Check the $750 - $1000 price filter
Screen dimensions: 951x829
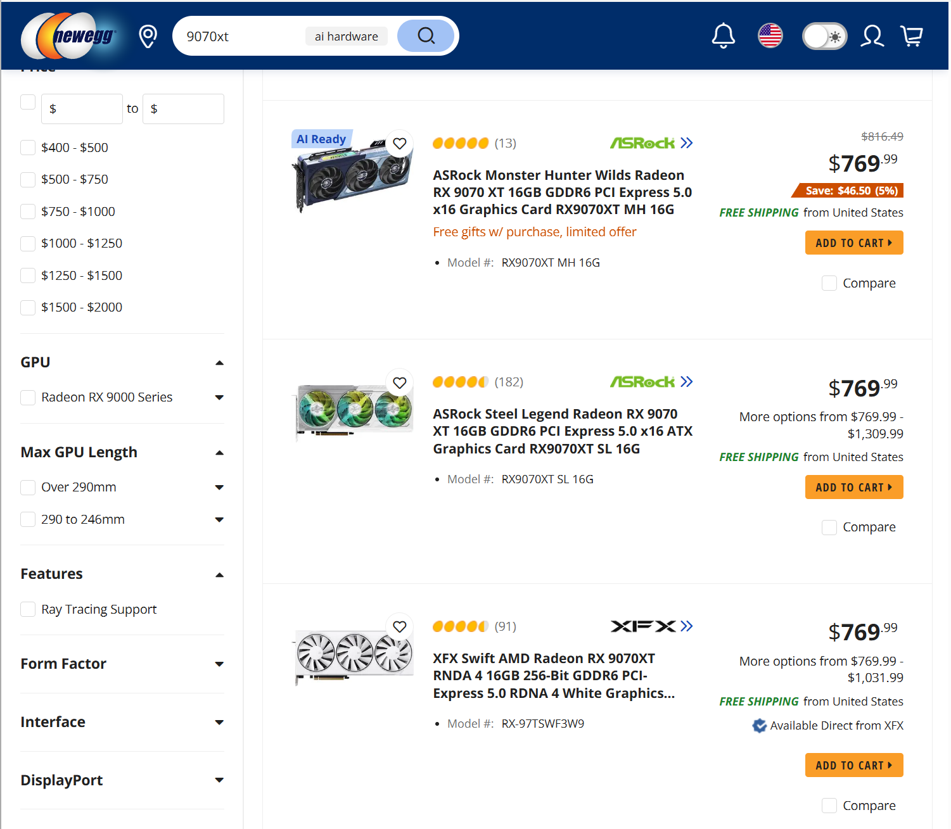(28, 212)
